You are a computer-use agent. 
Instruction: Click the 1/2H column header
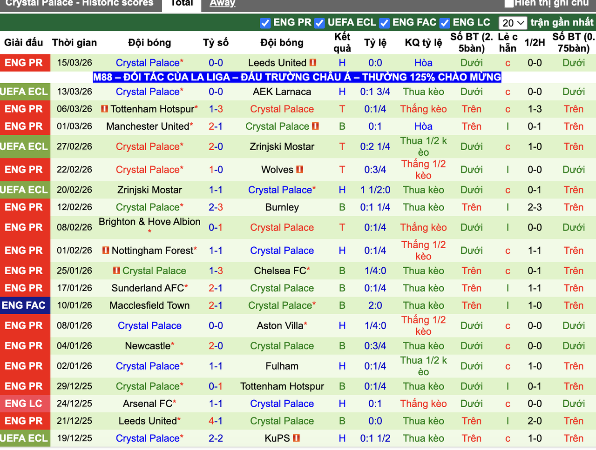[535, 43]
